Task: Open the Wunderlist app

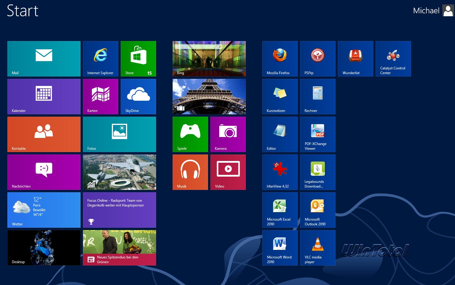Action: point(355,59)
